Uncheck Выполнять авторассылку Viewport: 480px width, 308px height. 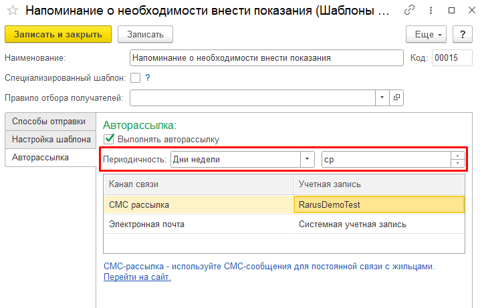point(109,139)
